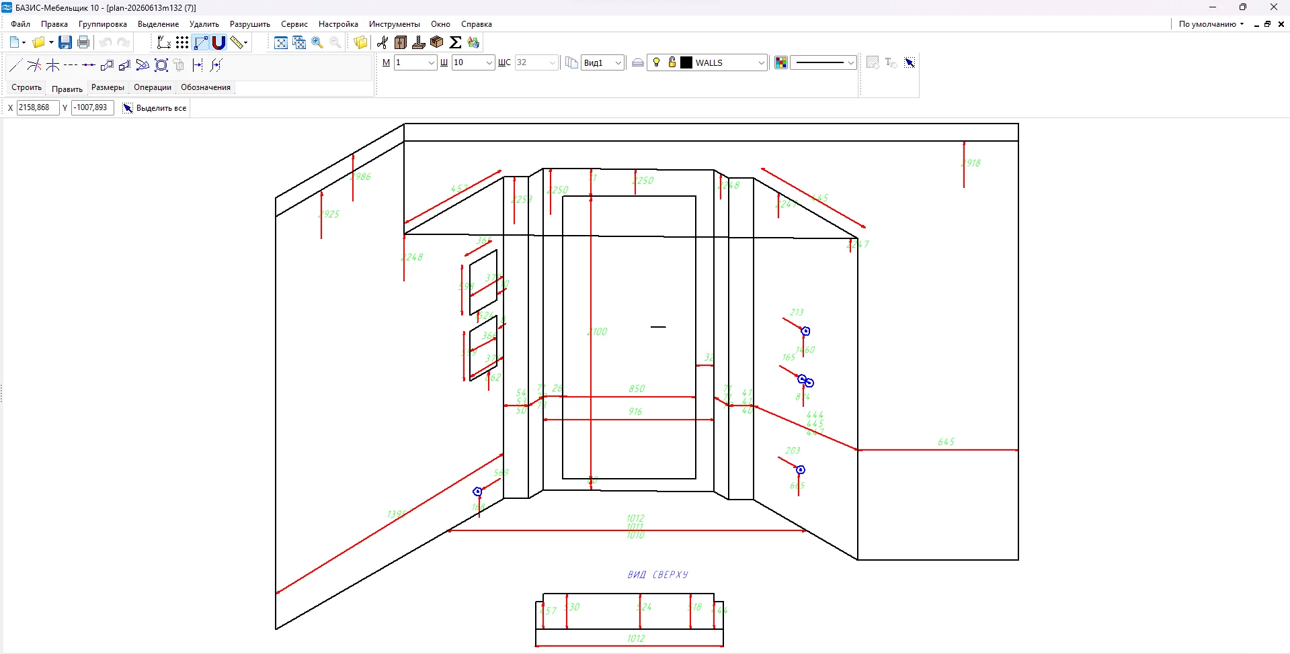This screenshot has width=1290, height=654.
Task: Open the Справка menu
Action: click(x=477, y=24)
